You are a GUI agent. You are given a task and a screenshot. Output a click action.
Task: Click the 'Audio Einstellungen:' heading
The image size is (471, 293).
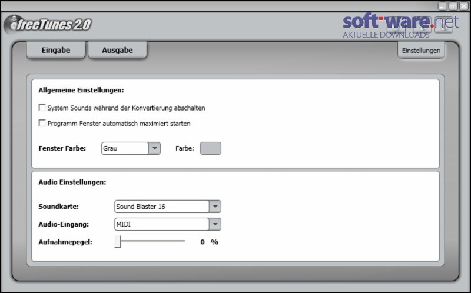[x=72, y=182]
